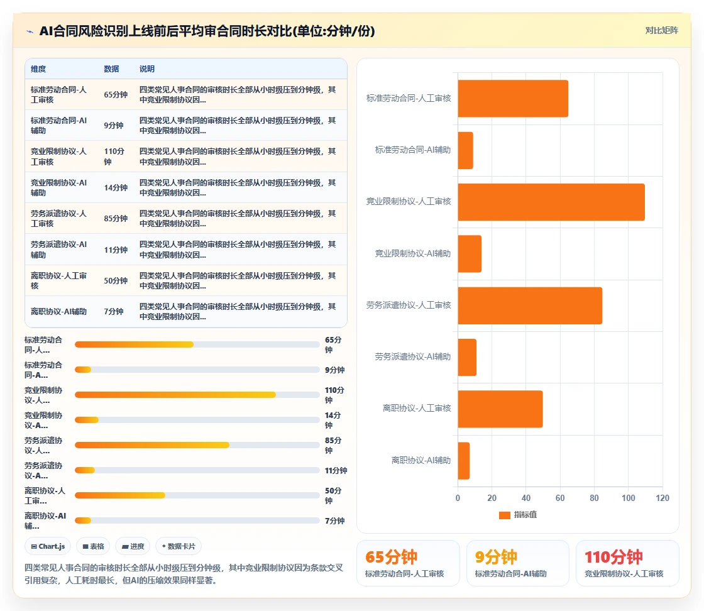Screen dimensions: 704x611
Task: Click the 14分钟 progress bar for 竞业限制协议-AI
Action: (197, 420)
